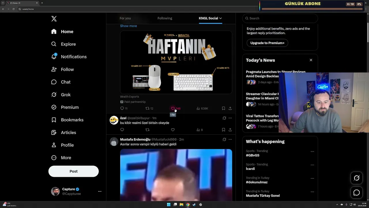Screen dimensions: 369x208
Task: Bookmark özel's post
Action: click(x=223, y=130)
